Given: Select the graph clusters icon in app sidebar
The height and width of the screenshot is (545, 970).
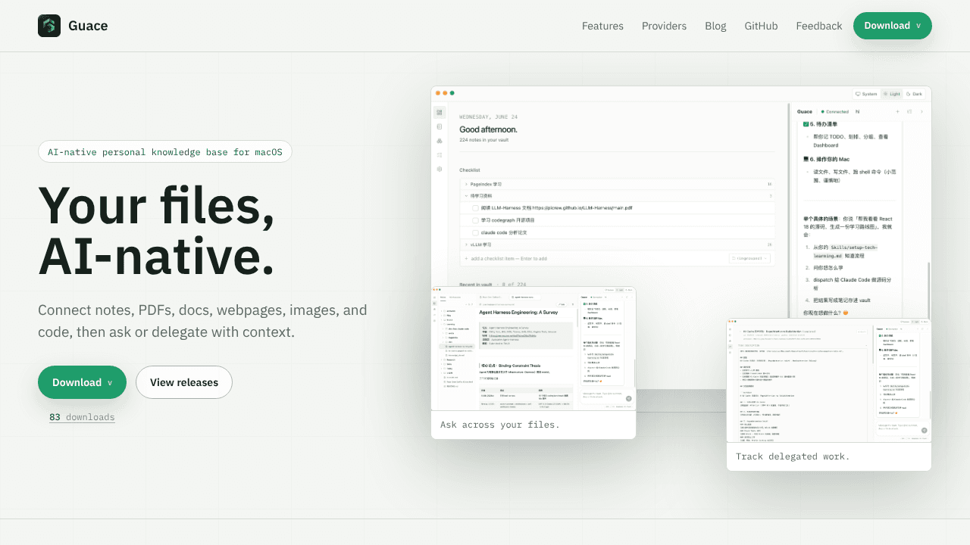Looking at the screenshot, I should point(440,141).
